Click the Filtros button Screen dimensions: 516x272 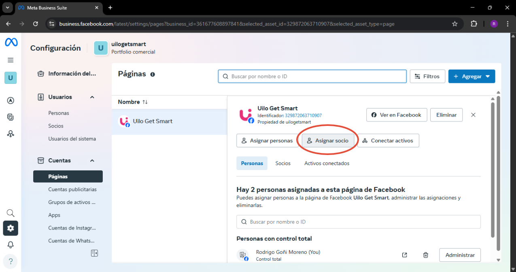click(x=427, y=76)
